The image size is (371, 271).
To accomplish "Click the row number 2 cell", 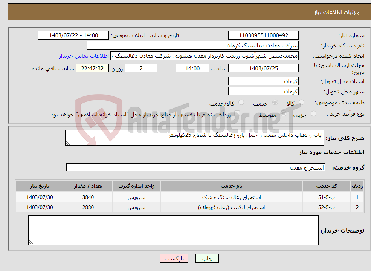I will tap(357, 207).
